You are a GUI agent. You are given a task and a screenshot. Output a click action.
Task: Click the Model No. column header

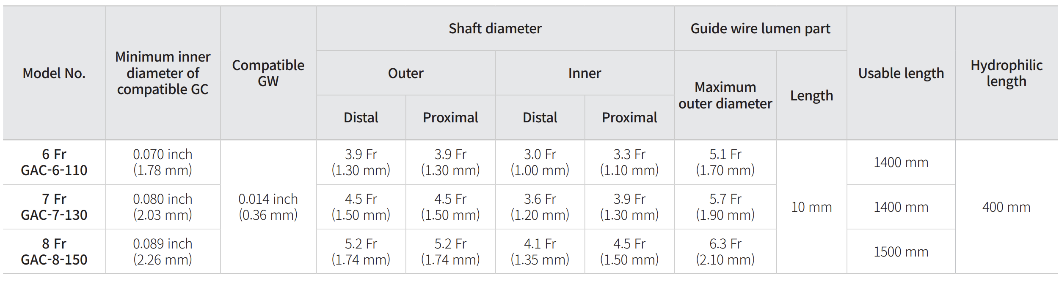pyautogui.click(x=54, y=73)
